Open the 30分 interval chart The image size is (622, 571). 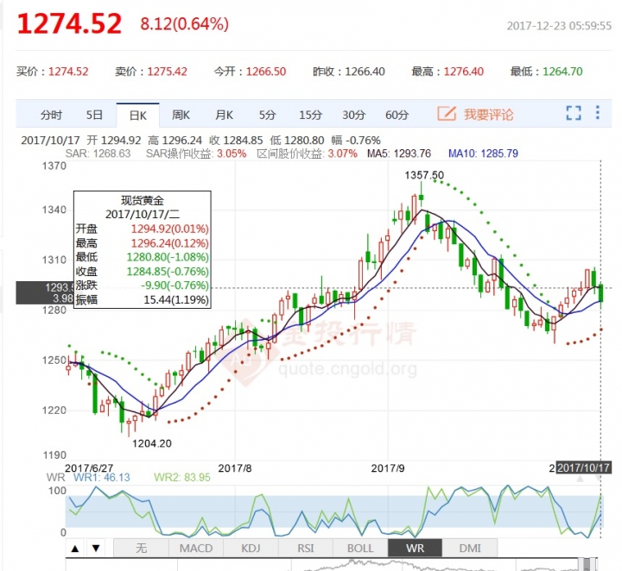(x=353, y=115)
